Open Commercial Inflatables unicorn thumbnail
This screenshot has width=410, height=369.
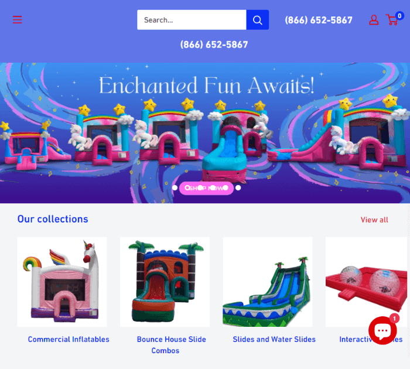(x=62, y=282)
